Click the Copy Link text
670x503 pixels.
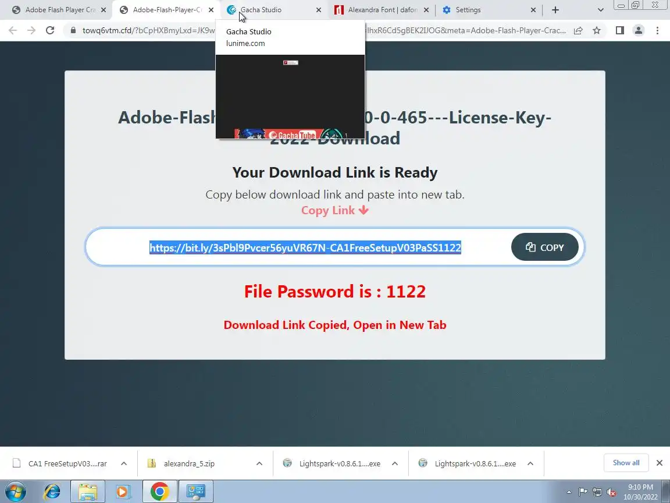334,210
